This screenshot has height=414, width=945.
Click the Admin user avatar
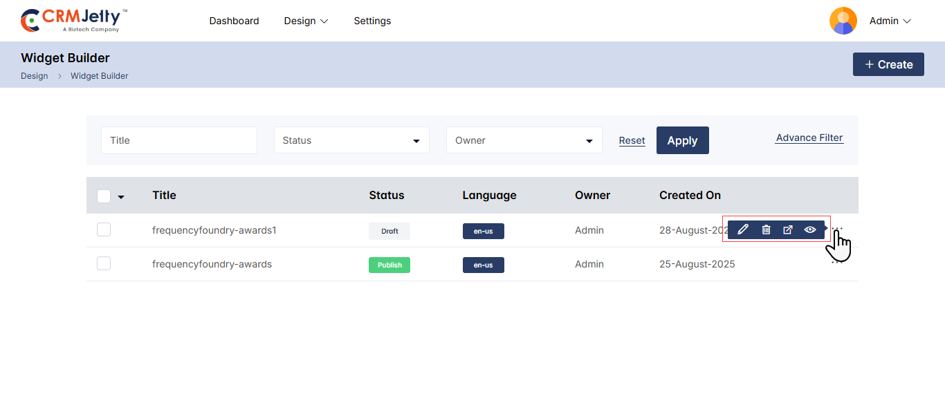[843, 21]
